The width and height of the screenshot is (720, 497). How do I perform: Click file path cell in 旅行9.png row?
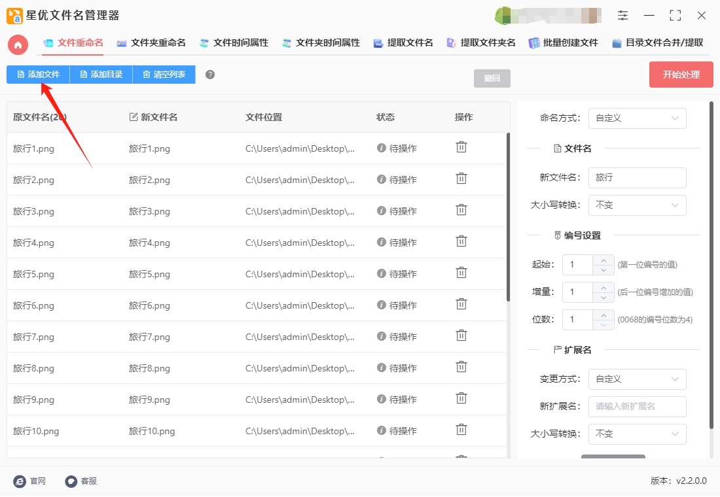300,400
